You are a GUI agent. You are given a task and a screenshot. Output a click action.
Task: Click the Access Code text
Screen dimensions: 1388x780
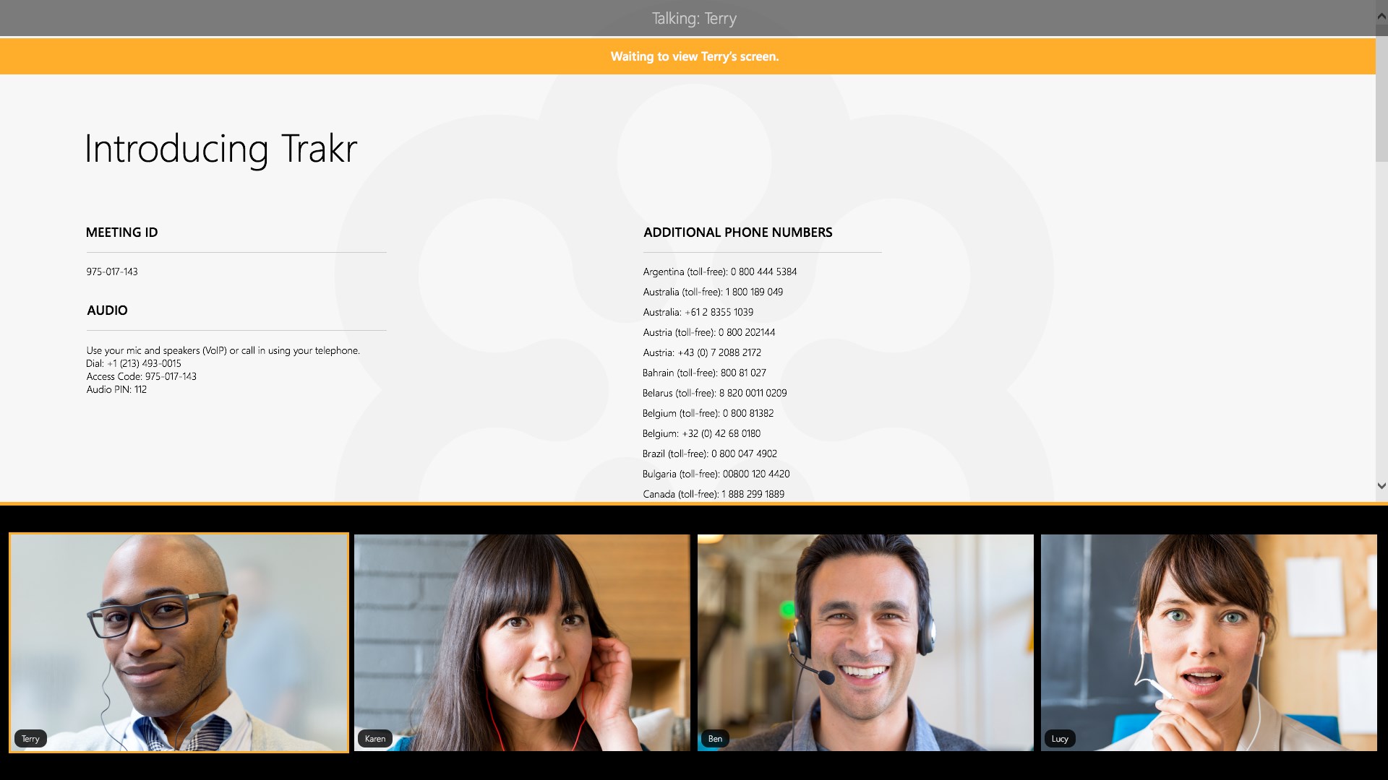click(x=141, y=376)
